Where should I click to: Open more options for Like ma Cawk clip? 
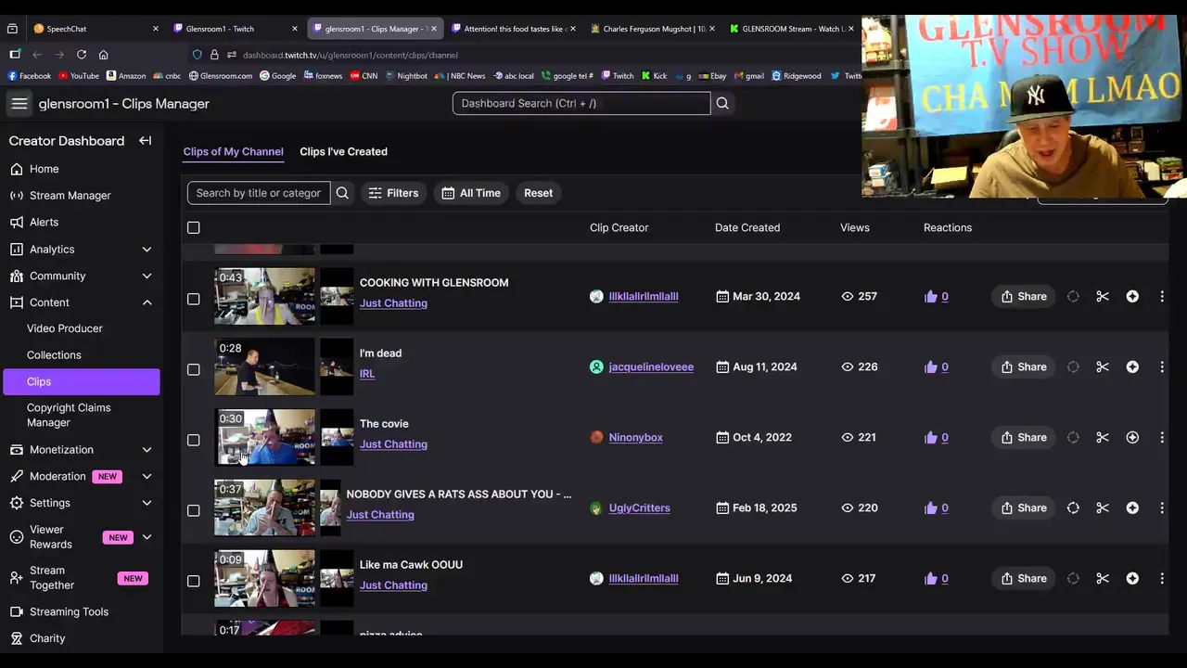pyautogui.click(x=1162, y=579)
